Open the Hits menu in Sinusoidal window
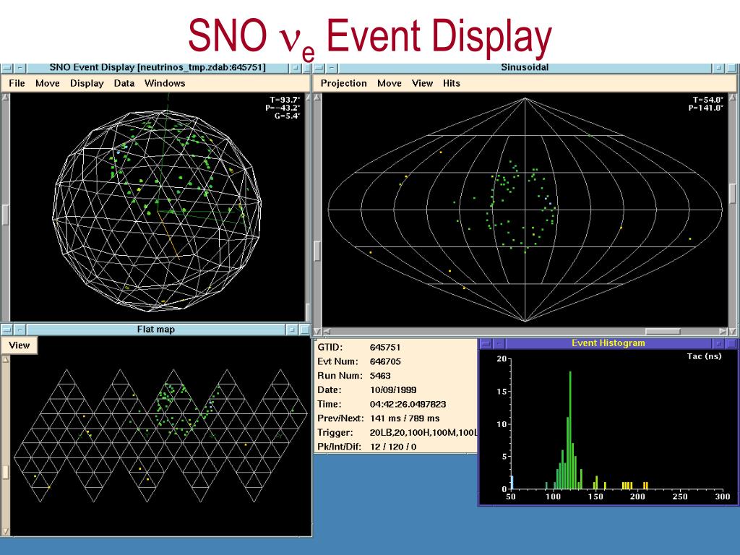This screenshot has height=555, width=740. [451, 83]
